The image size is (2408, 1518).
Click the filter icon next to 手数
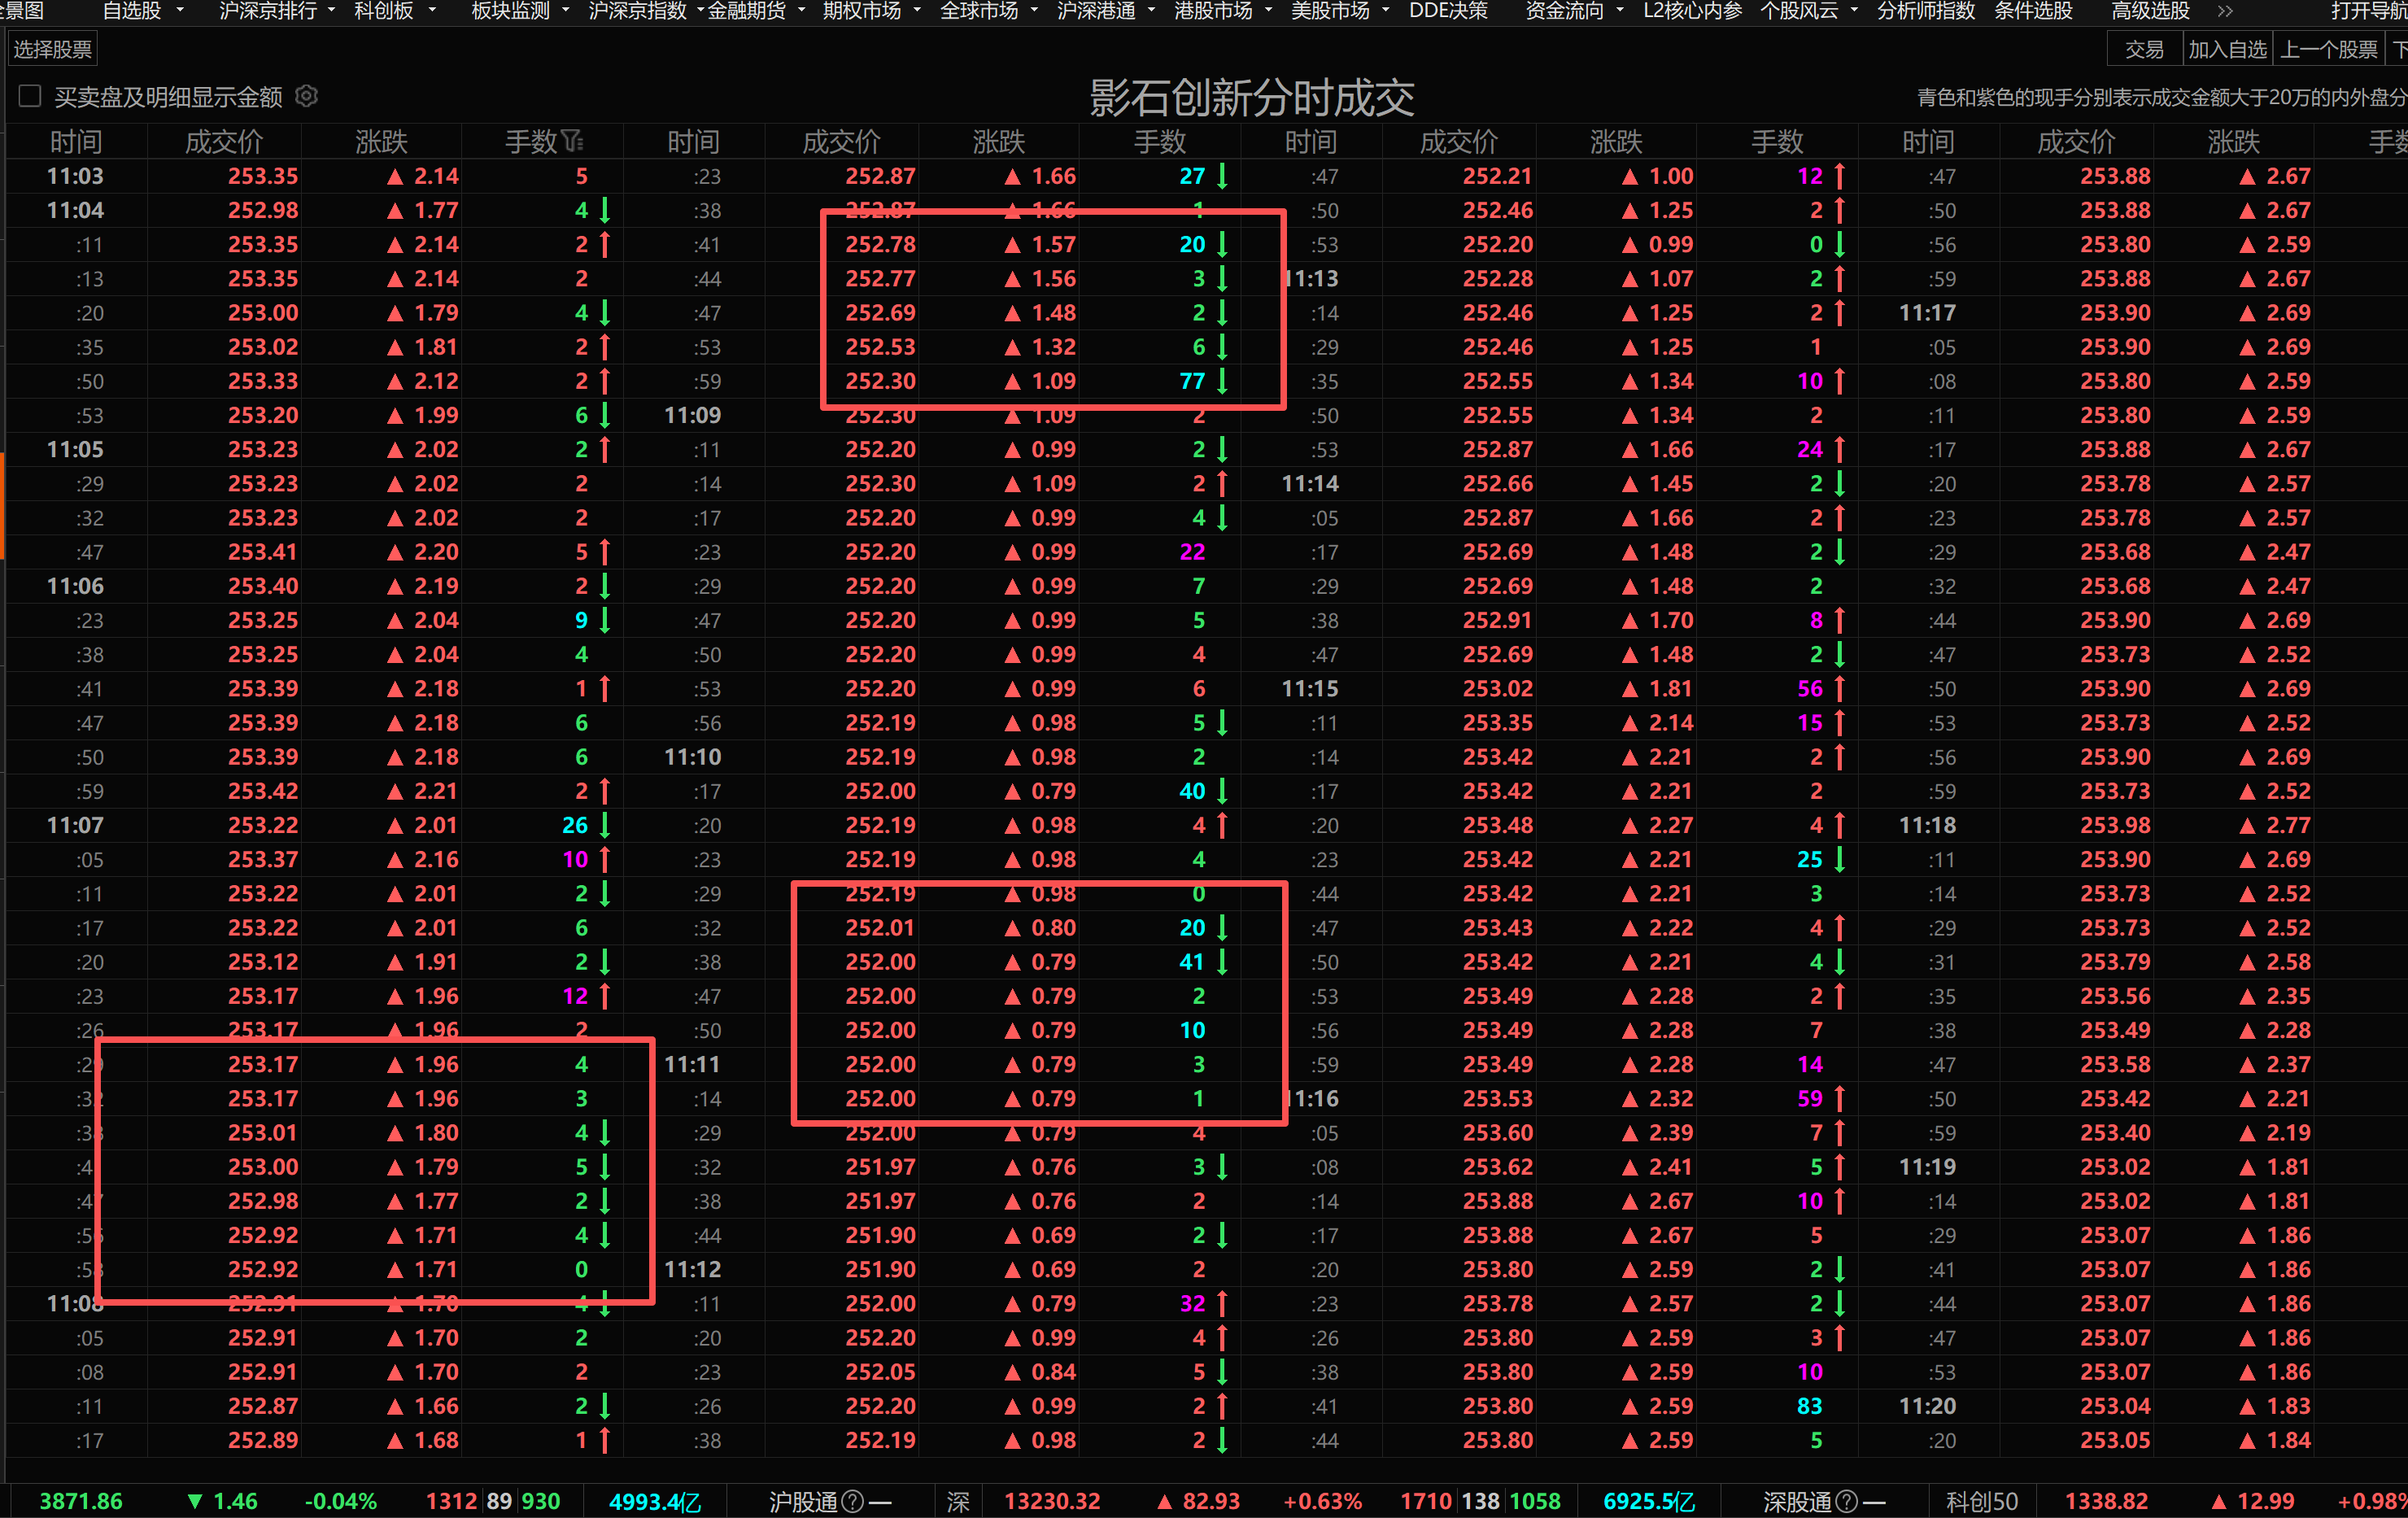(572, 142)
